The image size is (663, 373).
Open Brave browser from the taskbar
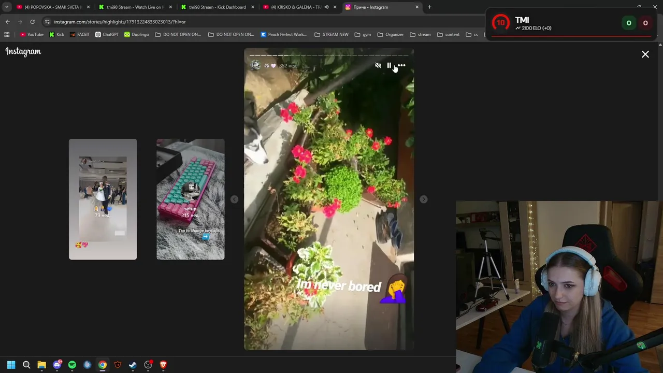[x=163, y=365]
